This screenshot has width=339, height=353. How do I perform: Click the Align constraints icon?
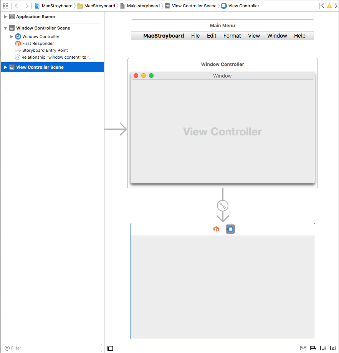(313, 348)
